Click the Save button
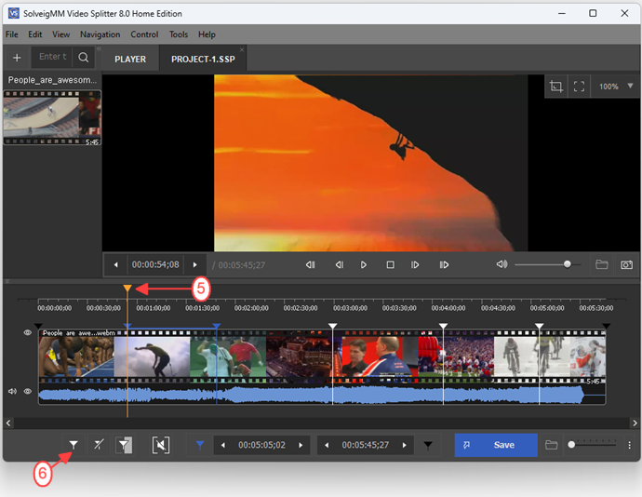642x497 pixels. point(496,445)
